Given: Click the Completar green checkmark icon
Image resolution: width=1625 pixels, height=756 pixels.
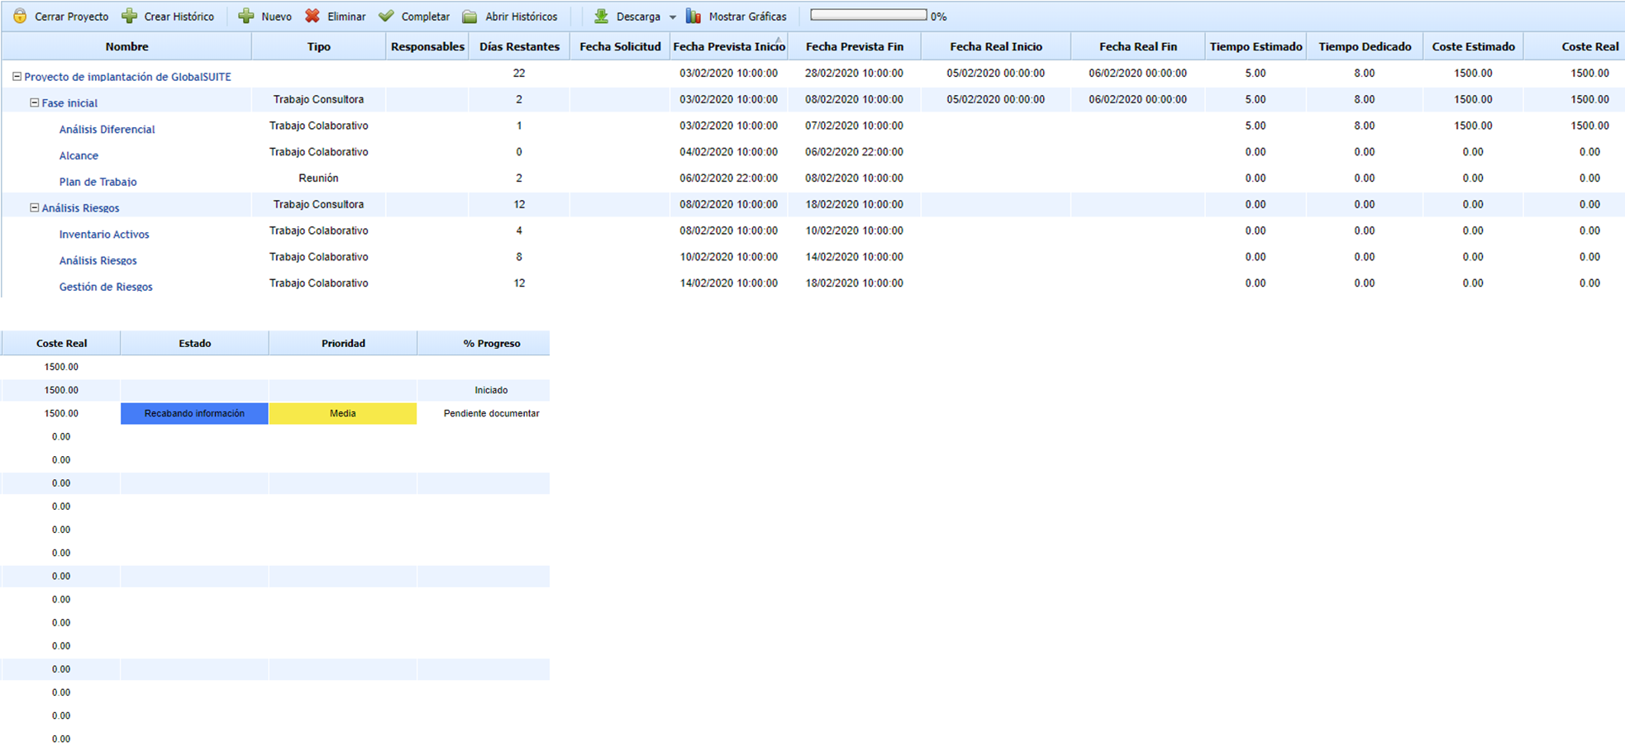Looking at the screenshot, I should tap(386, 17).
